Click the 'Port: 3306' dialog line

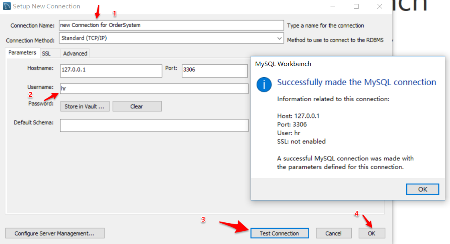(292, 124)
